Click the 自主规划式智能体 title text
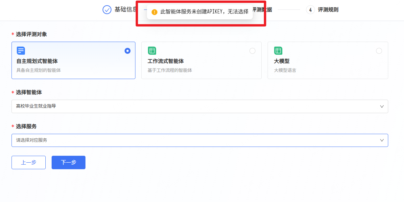This screenshot has width=404, height=202. (x=37, y=61)
